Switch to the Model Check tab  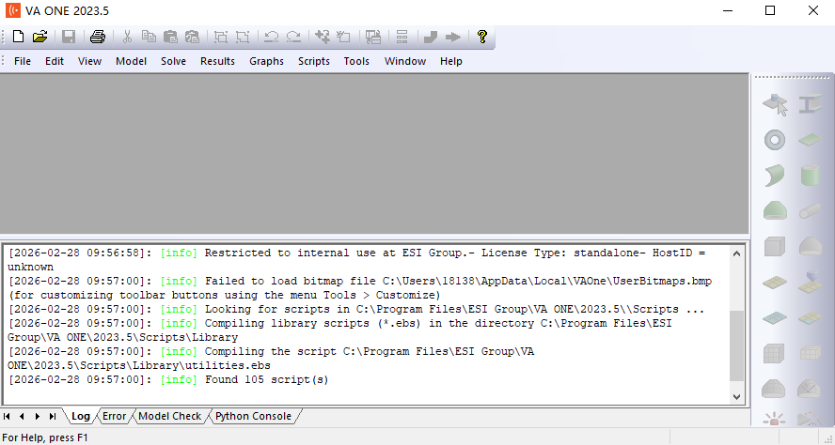click(170, 416)
